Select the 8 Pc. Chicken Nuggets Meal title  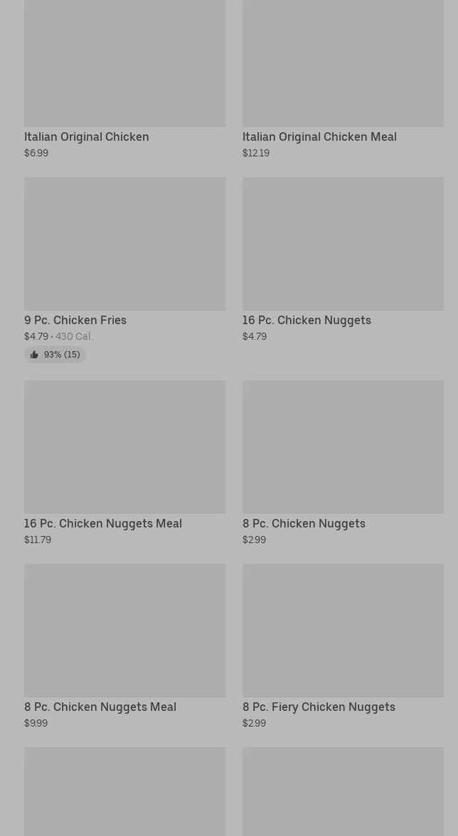pos(100,707)
